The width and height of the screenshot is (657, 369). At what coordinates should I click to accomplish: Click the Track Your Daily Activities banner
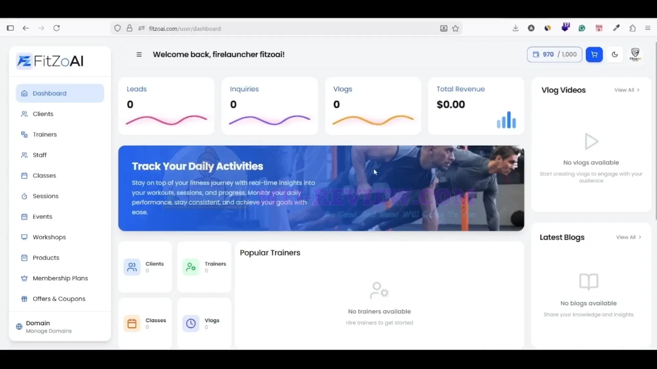click(x=321, y=188)
